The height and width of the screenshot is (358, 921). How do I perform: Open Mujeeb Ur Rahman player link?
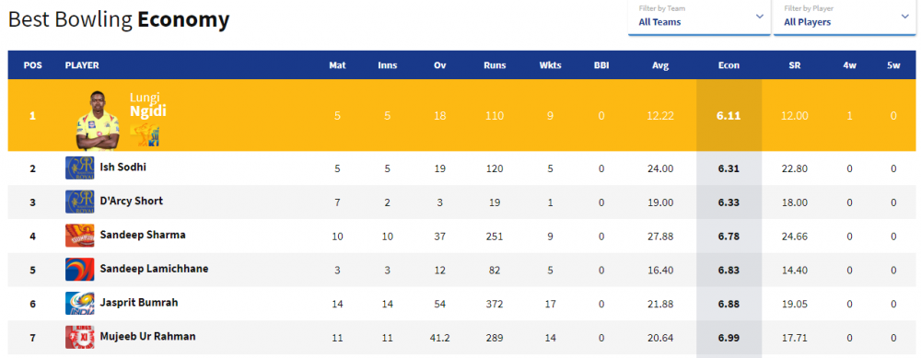pyautogui.click(x=148, y=337)
